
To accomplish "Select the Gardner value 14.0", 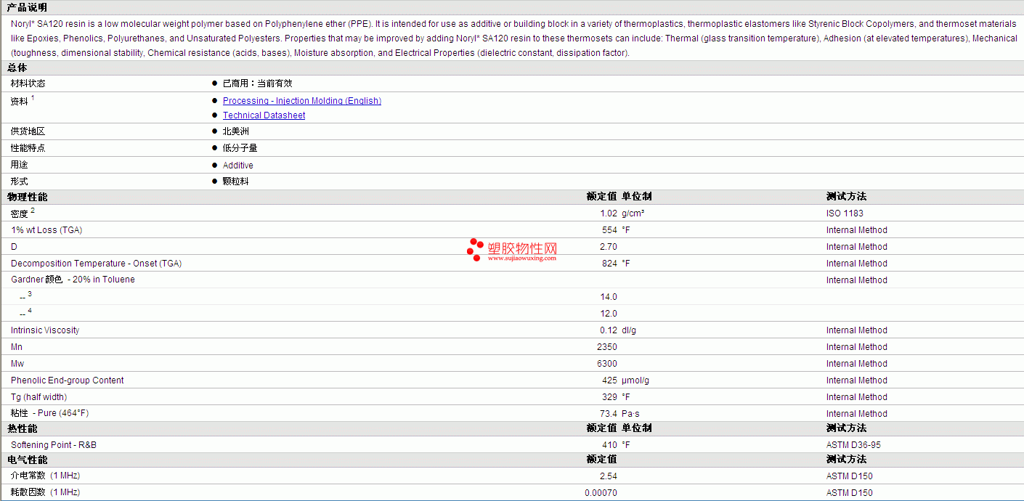I will pos(609,297).
